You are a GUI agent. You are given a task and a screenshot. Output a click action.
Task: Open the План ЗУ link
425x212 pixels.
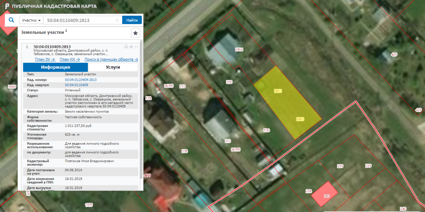pos(45,59)
